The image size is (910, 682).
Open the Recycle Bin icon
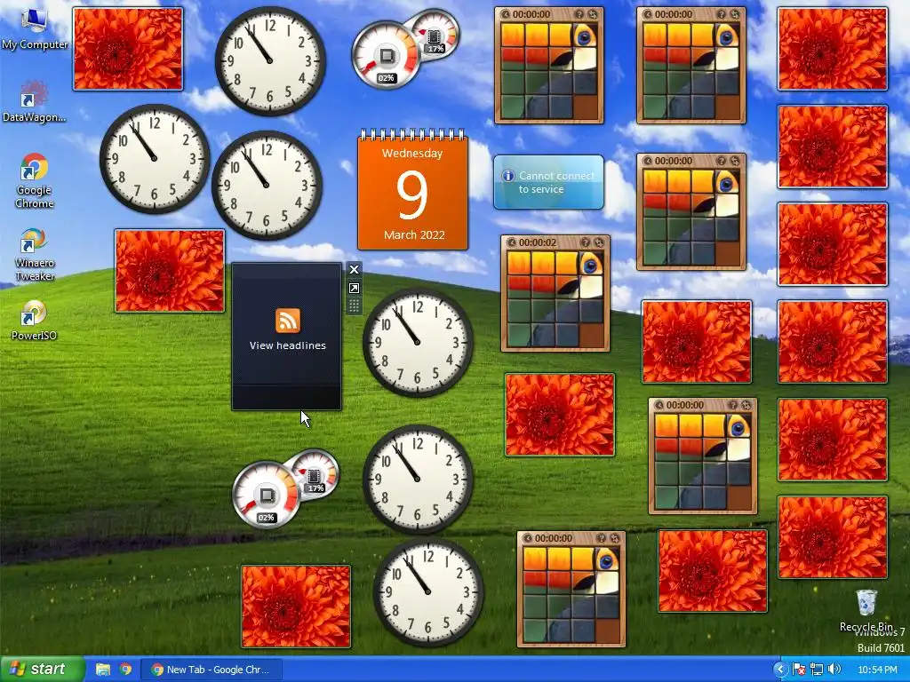(866, 610)
